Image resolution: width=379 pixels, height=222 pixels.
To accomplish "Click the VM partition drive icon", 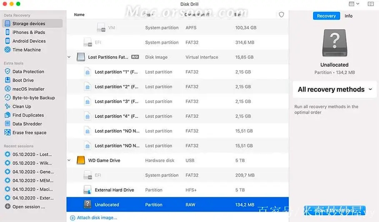I will 101,27.
